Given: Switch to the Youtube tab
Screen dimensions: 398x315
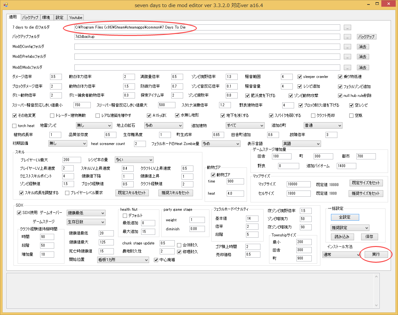Looking at the screenshot, I should point(76,17).
